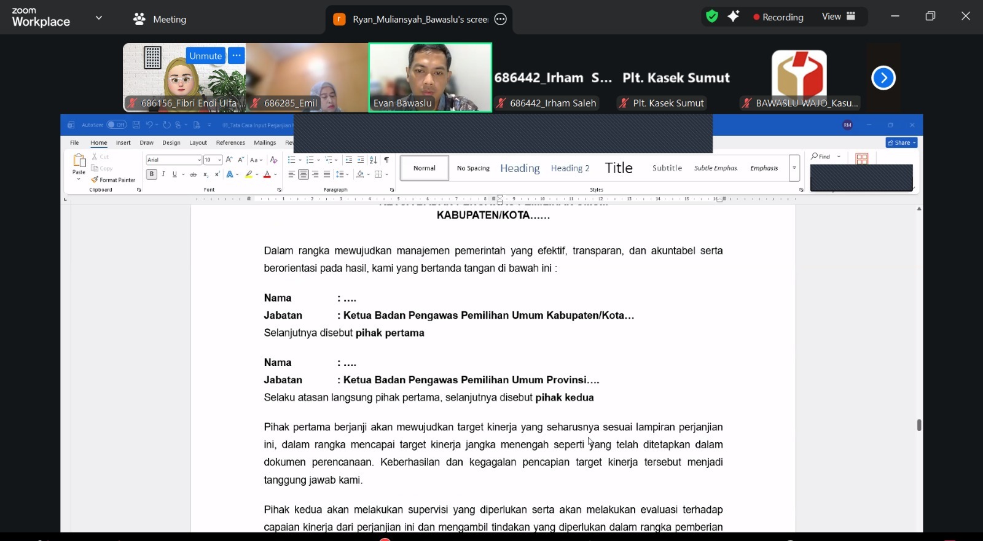Click the Sort A-Z icon

click(x=374, y=160)
